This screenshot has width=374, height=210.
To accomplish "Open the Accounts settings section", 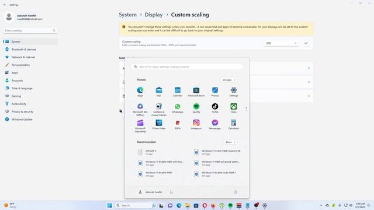I will (30, 80).
